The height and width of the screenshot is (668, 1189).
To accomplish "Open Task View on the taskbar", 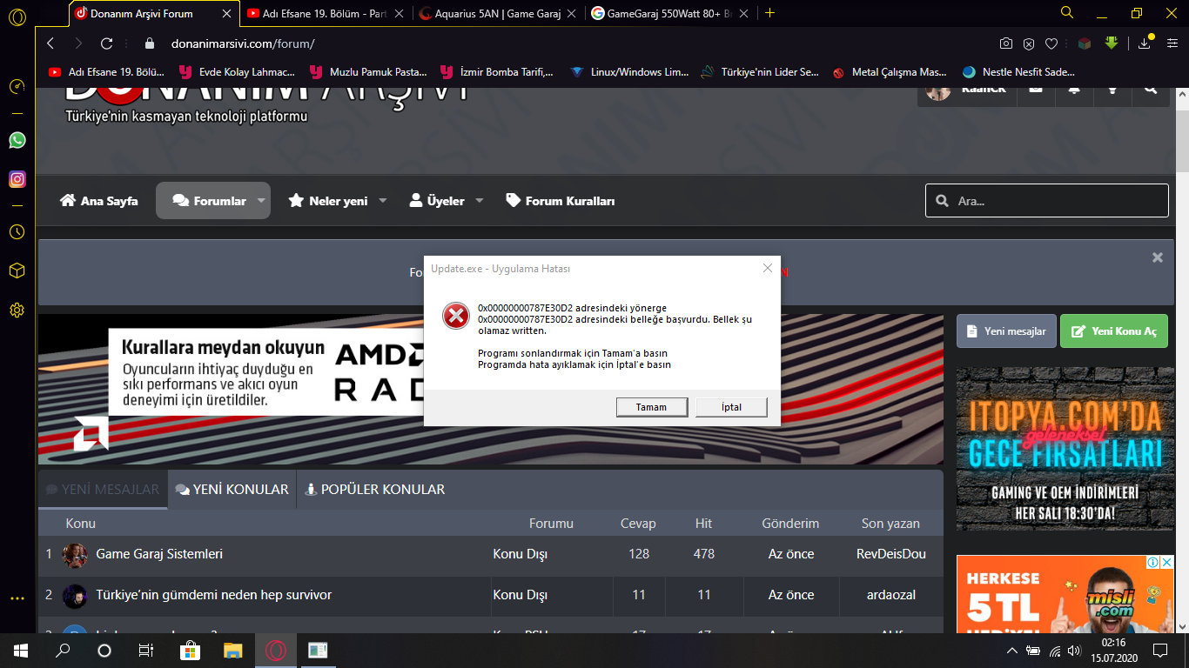I will (146, 651).
